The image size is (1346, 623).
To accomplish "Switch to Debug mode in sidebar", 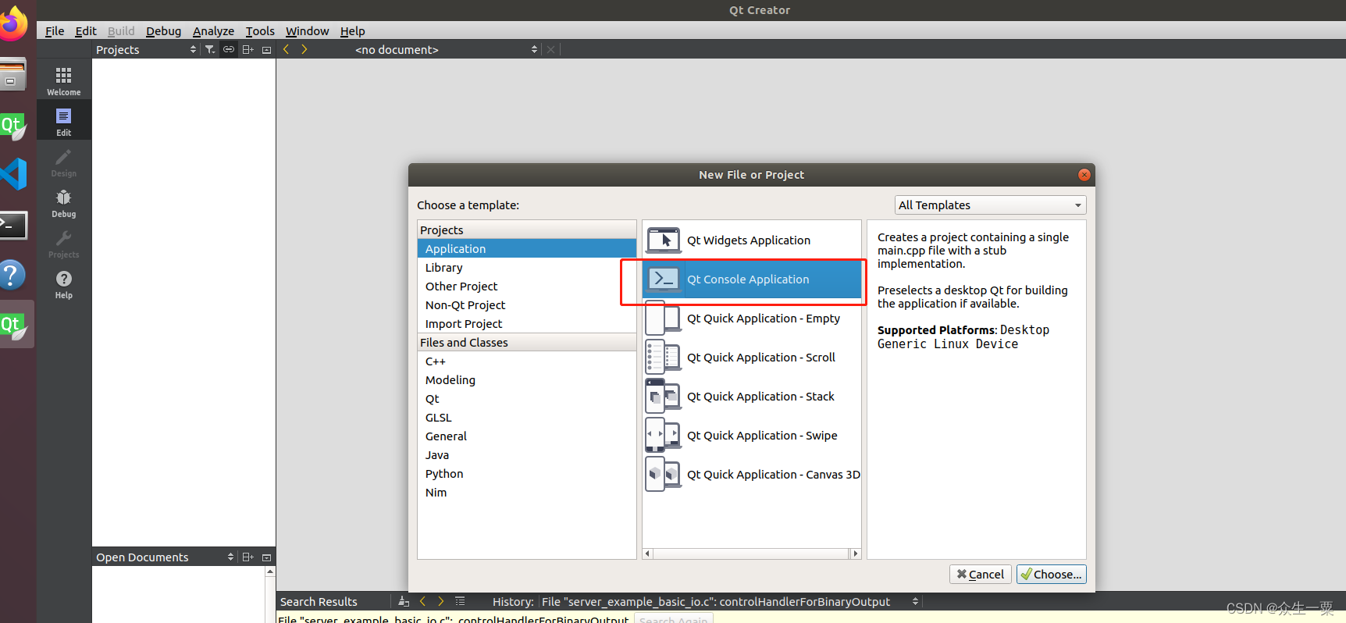I will [x=64, y=202].
